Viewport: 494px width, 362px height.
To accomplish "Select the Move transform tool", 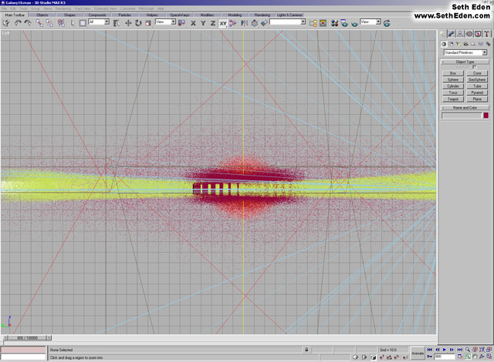I will 128,22.
